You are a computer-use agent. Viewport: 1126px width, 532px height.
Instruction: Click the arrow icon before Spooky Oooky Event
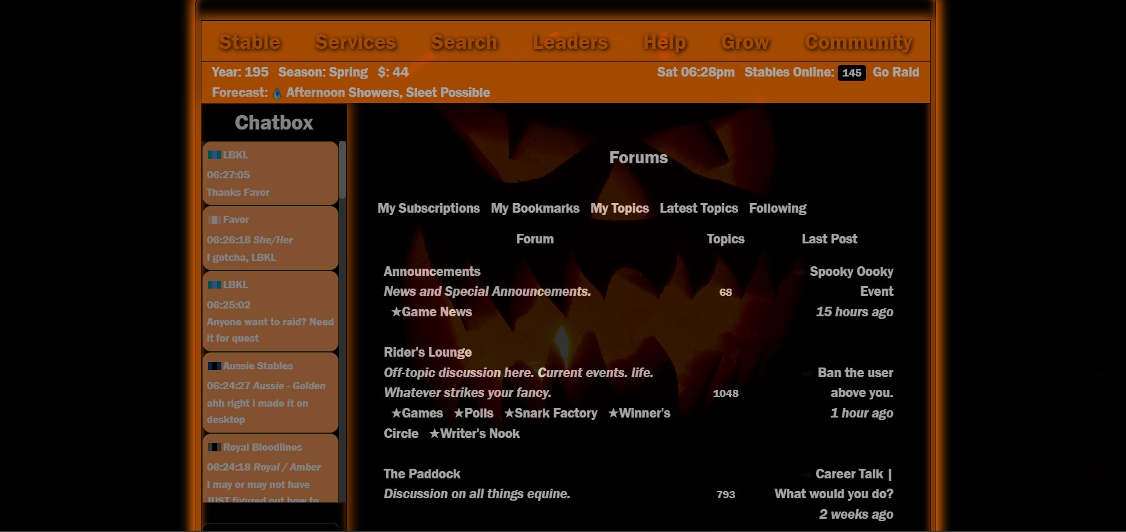point(800,272)
